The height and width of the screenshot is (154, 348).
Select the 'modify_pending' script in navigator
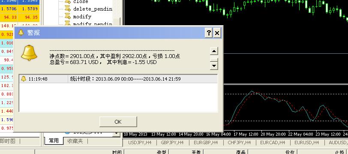[x=93, y=23]
